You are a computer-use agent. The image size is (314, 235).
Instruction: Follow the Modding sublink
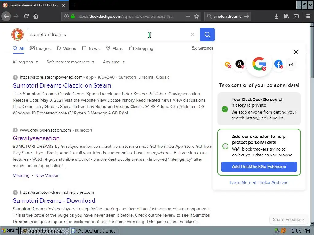[21, 175]
